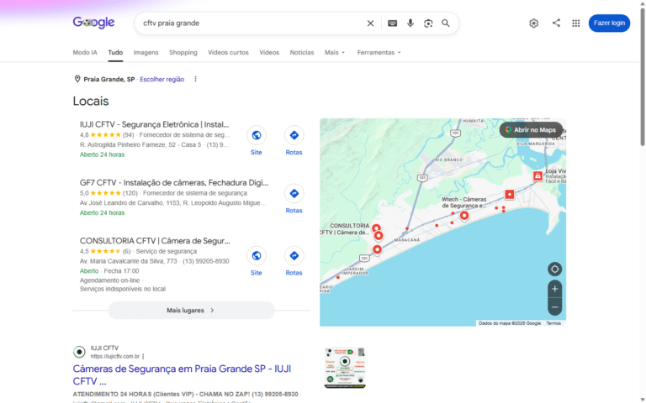Click the Mais lugares button

191,311
